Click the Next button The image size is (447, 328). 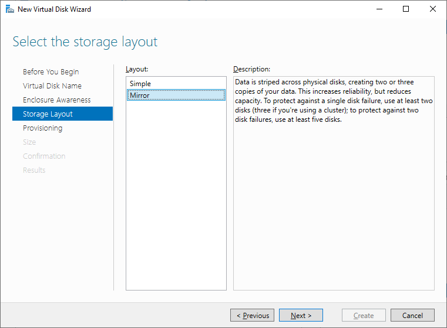click(x=301, y=315)
